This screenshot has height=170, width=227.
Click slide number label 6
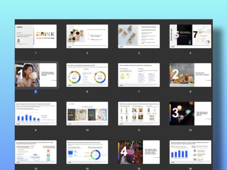87,92
